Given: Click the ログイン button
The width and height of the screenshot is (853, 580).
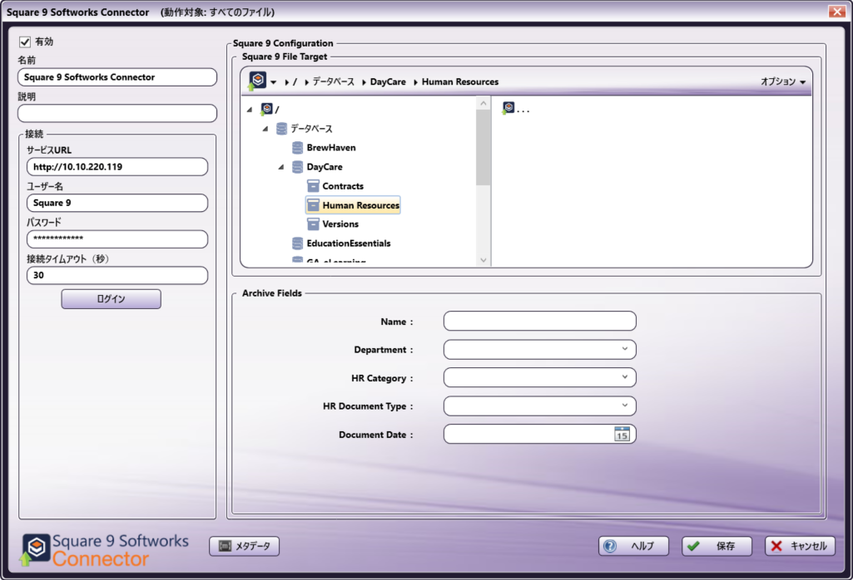Looking at the screenshot, I should click(111, 298).
